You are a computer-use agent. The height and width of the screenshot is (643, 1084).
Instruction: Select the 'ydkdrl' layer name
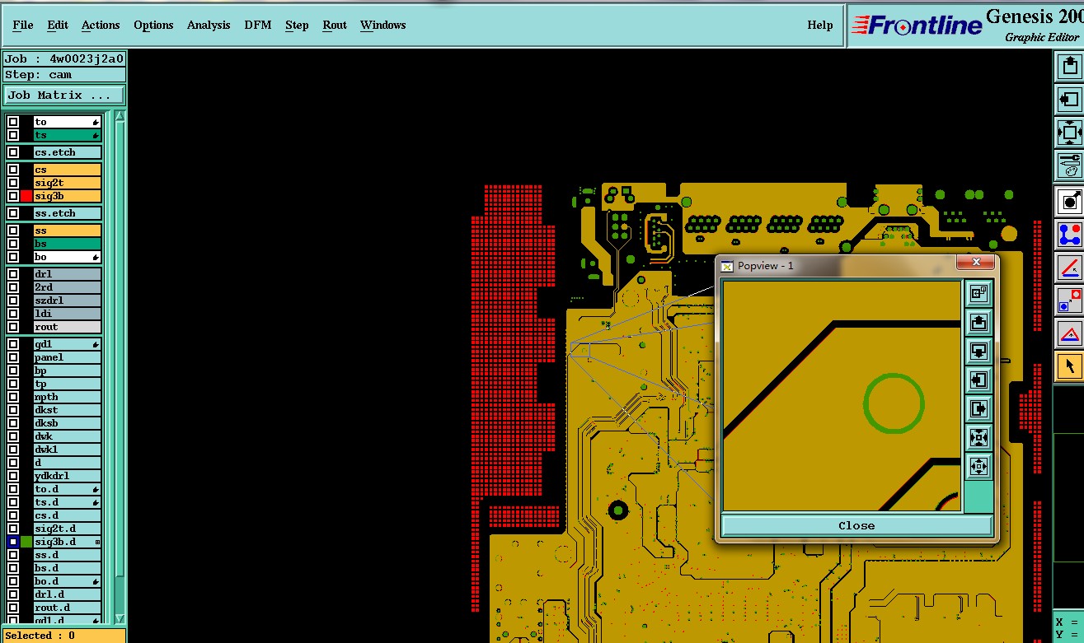point(67,476)
